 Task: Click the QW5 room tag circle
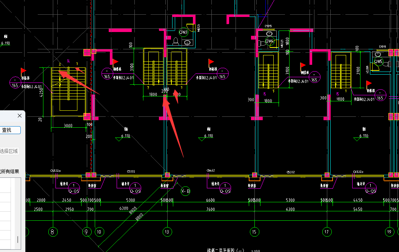point(378,61)
